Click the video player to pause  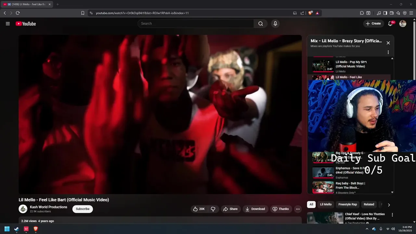pyautogui.click(x=160, y=114)
